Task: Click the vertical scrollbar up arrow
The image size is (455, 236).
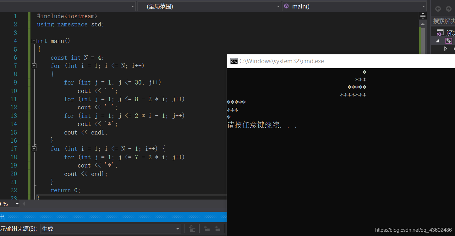Action: pyautogui.click(x=423, y=24)
